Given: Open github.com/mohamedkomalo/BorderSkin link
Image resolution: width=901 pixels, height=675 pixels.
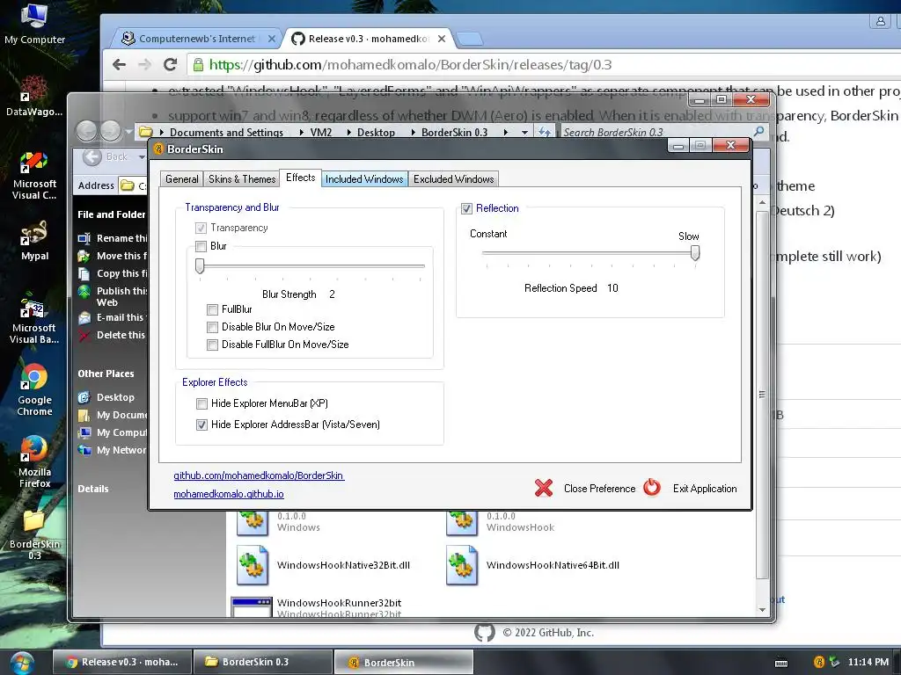Looking at the screenshot, I should coord(259,475).
